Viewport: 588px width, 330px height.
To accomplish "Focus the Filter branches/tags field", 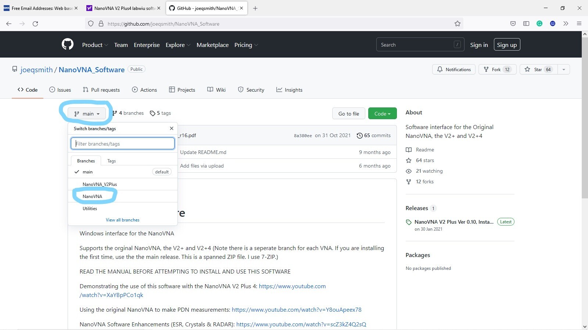I will [x=123, y=143].
